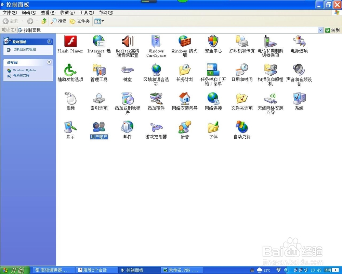Open the 查看(V) menu
Image resolution: width=342 pixels, height=274 pixels.
48,13
